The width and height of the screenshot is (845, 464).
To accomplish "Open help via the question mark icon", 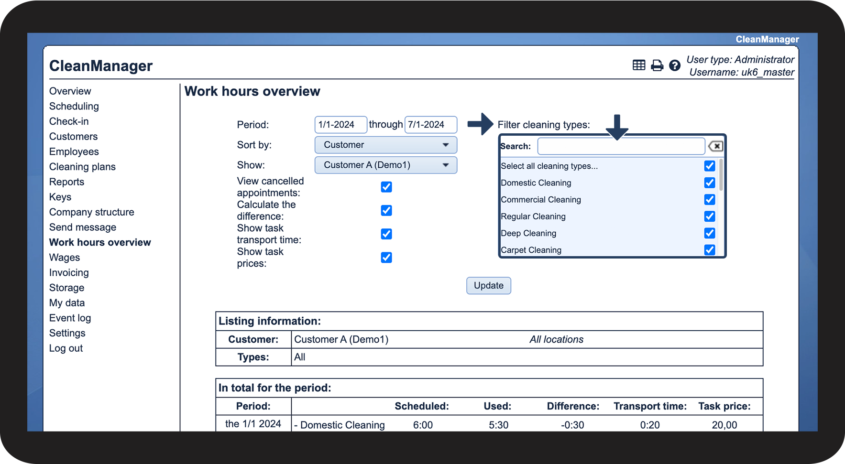I will (675, 65).
